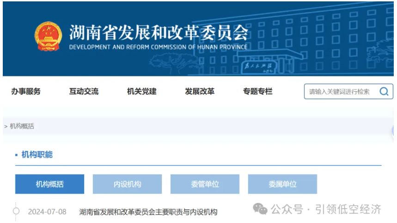Click the national emblem logo
397x223 pixels.
48,36
